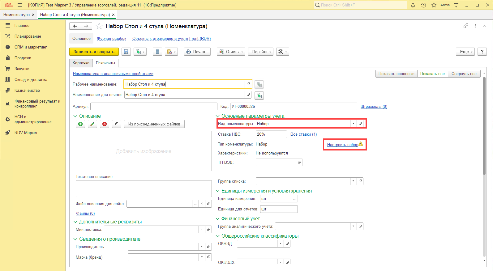Click the back arrow navigation button
Image resolution: width=493 pixels, height=271 pixels.
(x=75, y=26)
